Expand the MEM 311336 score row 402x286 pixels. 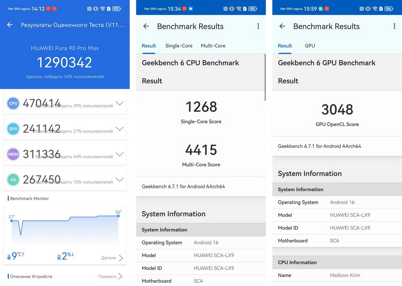point(120,154)
